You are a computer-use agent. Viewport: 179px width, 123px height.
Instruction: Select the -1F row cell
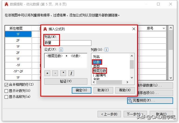(18, 65)
